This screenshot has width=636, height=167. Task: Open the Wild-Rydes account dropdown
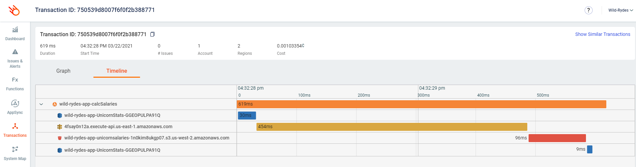click(620, 10)
